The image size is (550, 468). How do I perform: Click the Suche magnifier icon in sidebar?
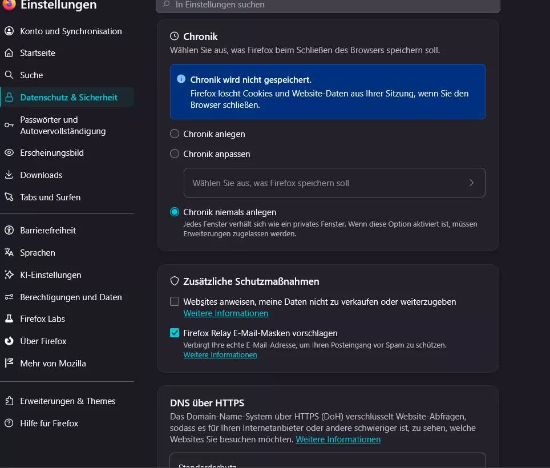pyautogui.click(x=9, y=75)
